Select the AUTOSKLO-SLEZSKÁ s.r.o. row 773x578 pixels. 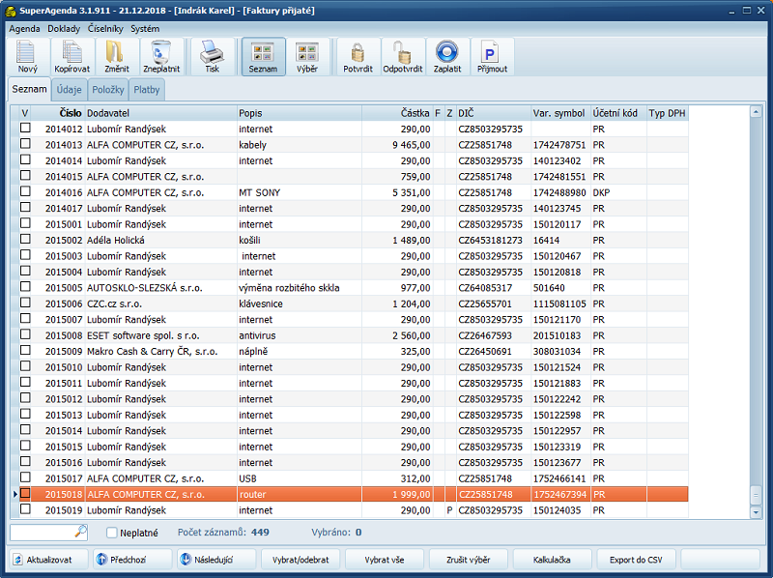tap(349, 287)
